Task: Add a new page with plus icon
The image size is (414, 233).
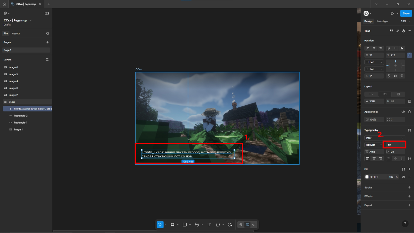Action: pos(48,42)
